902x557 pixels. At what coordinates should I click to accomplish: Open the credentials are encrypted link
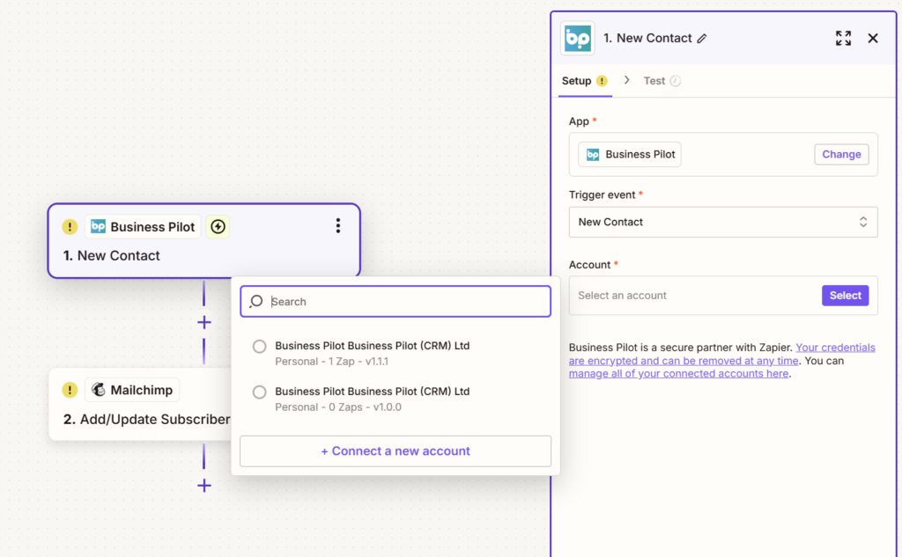coord(722,354)
